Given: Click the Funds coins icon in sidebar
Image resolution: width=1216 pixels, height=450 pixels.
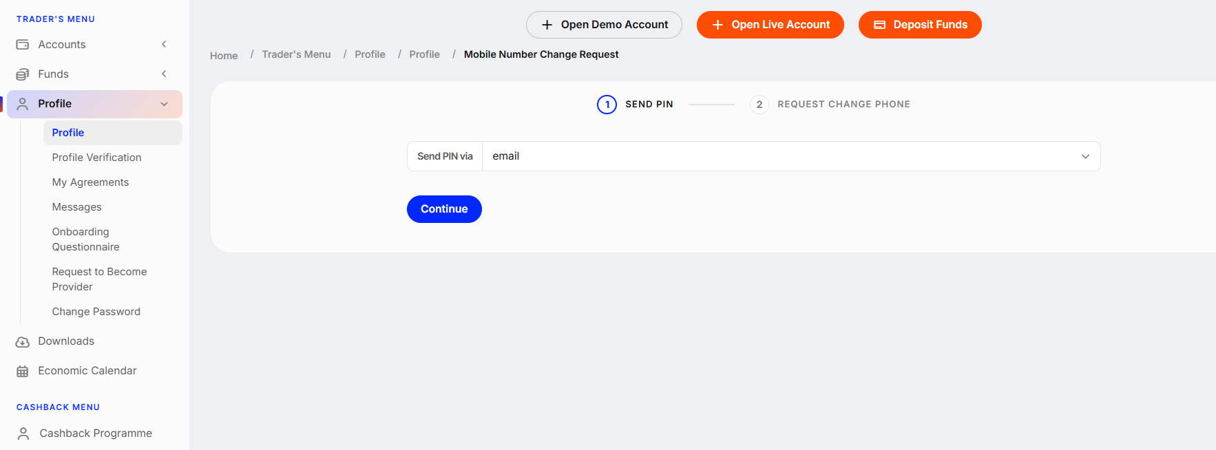Looking at the screenshot, I should click(x=23, y=74).
